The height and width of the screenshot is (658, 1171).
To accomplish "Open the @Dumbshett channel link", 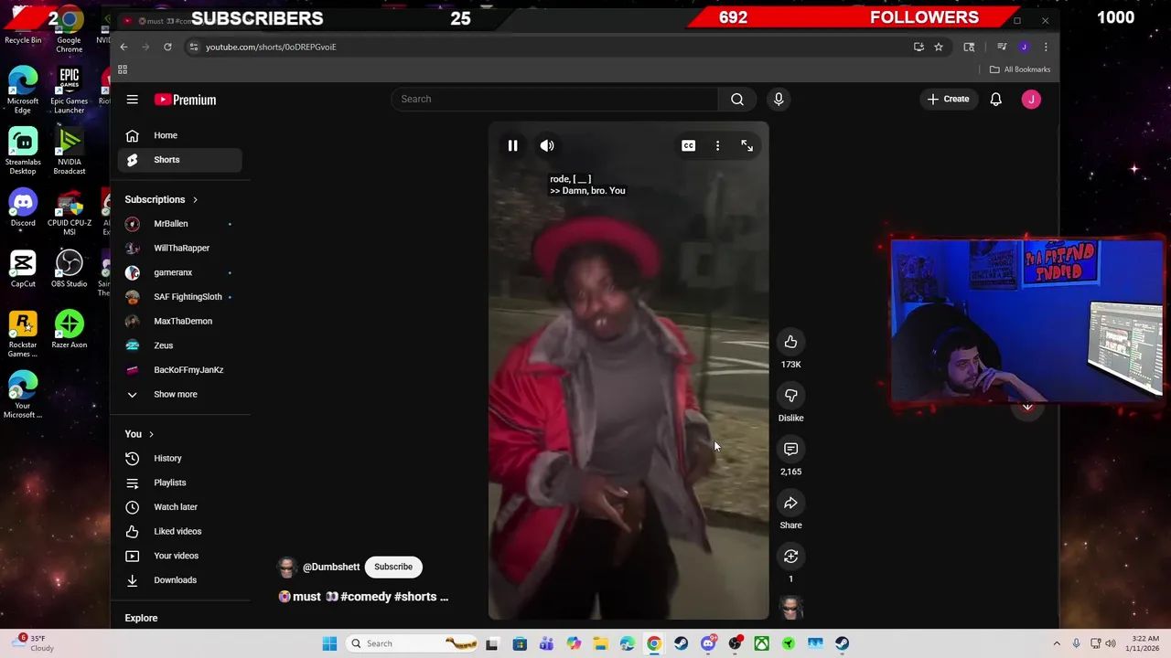I will 331,567.
